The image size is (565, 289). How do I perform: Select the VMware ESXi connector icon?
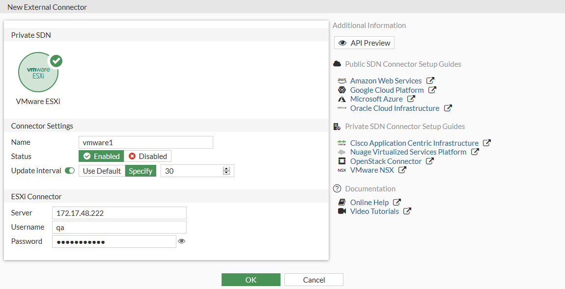(x=38, y=73)
